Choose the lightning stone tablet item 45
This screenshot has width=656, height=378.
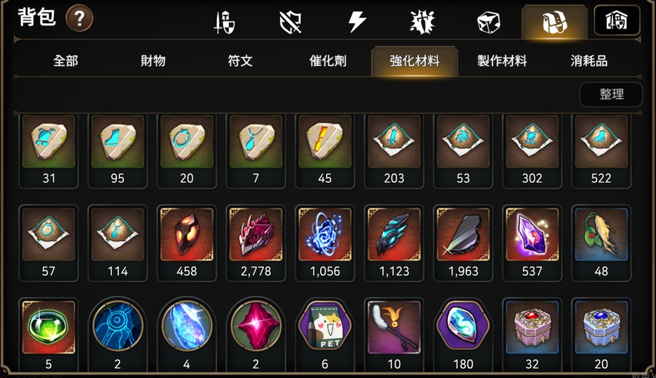point(325,150)
